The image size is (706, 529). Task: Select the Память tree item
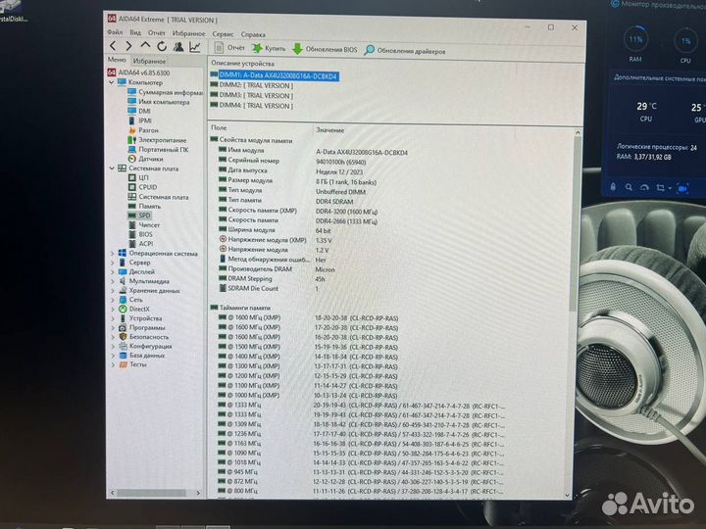(x=144, y=206)
